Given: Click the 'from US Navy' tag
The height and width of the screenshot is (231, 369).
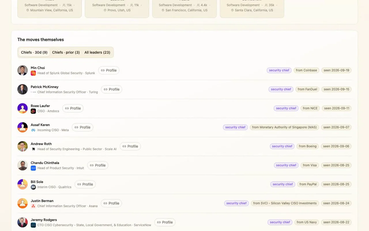Looking at the screenshot, I should click(307, 222).
